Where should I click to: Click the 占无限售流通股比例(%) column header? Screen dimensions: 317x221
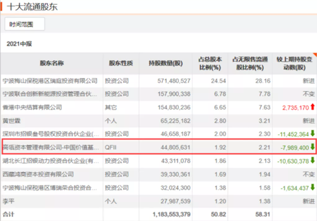250,63
